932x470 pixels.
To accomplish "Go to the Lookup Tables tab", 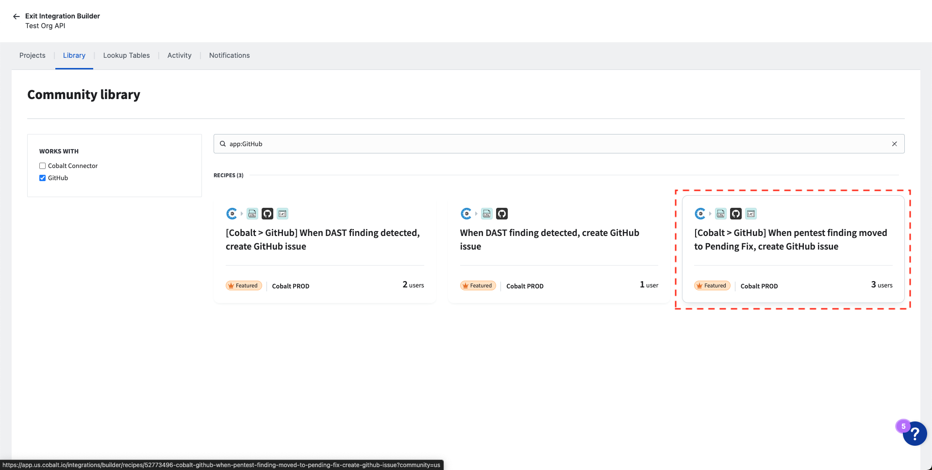I will pos(126,55).
